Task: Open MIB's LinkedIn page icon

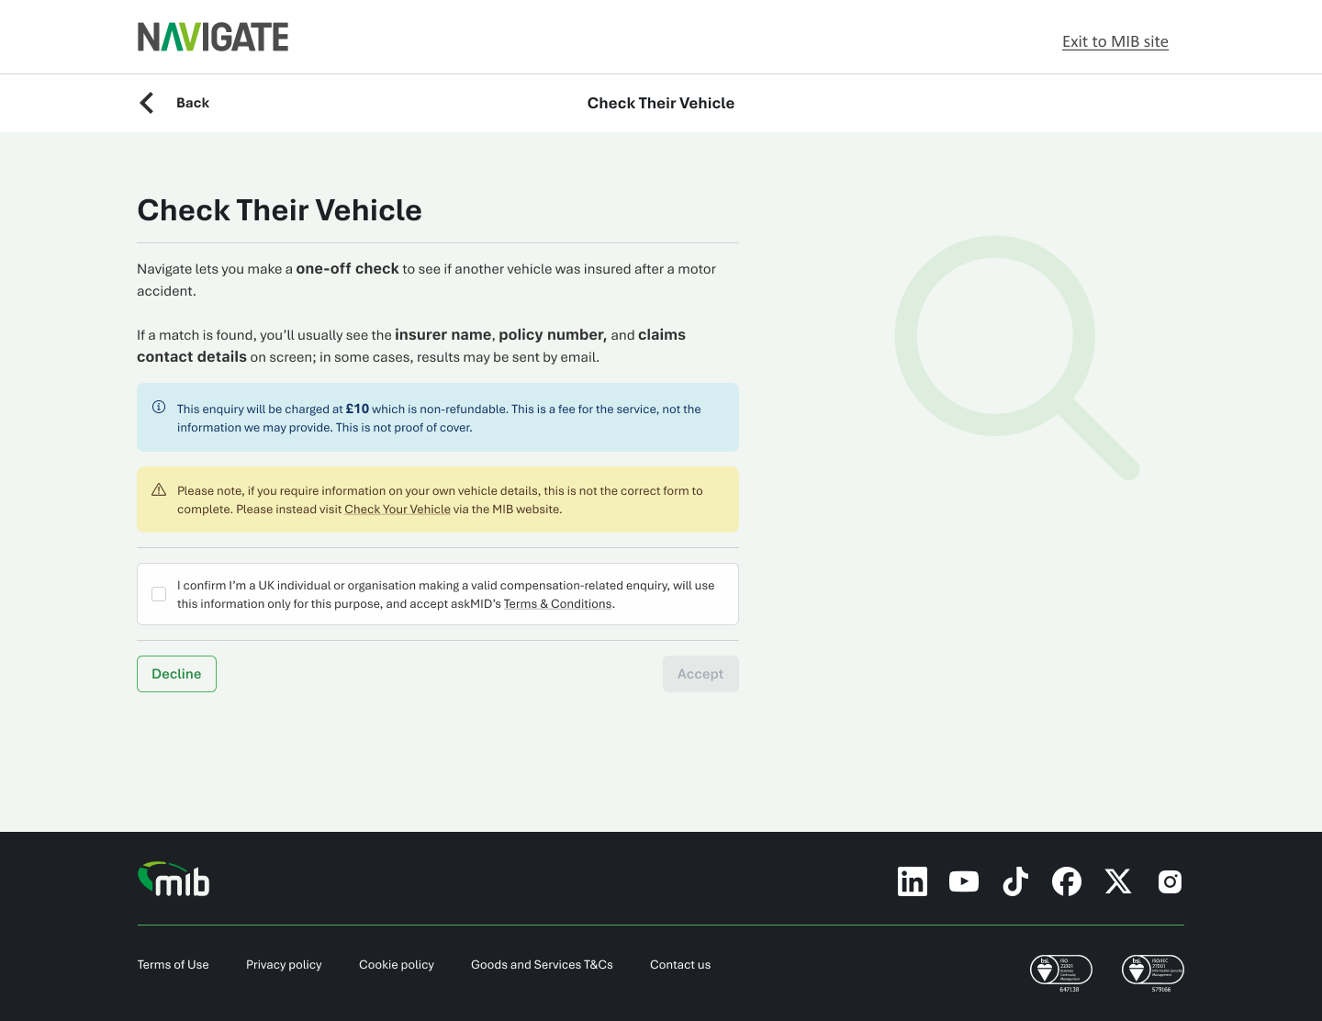Action: coord(913,881)
